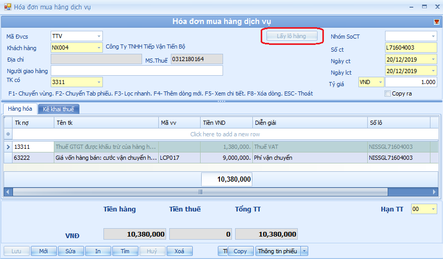Expand the Nhóm SoCT dropdown
The height and width of the screenshot is (259, 443).
(433, 36)
